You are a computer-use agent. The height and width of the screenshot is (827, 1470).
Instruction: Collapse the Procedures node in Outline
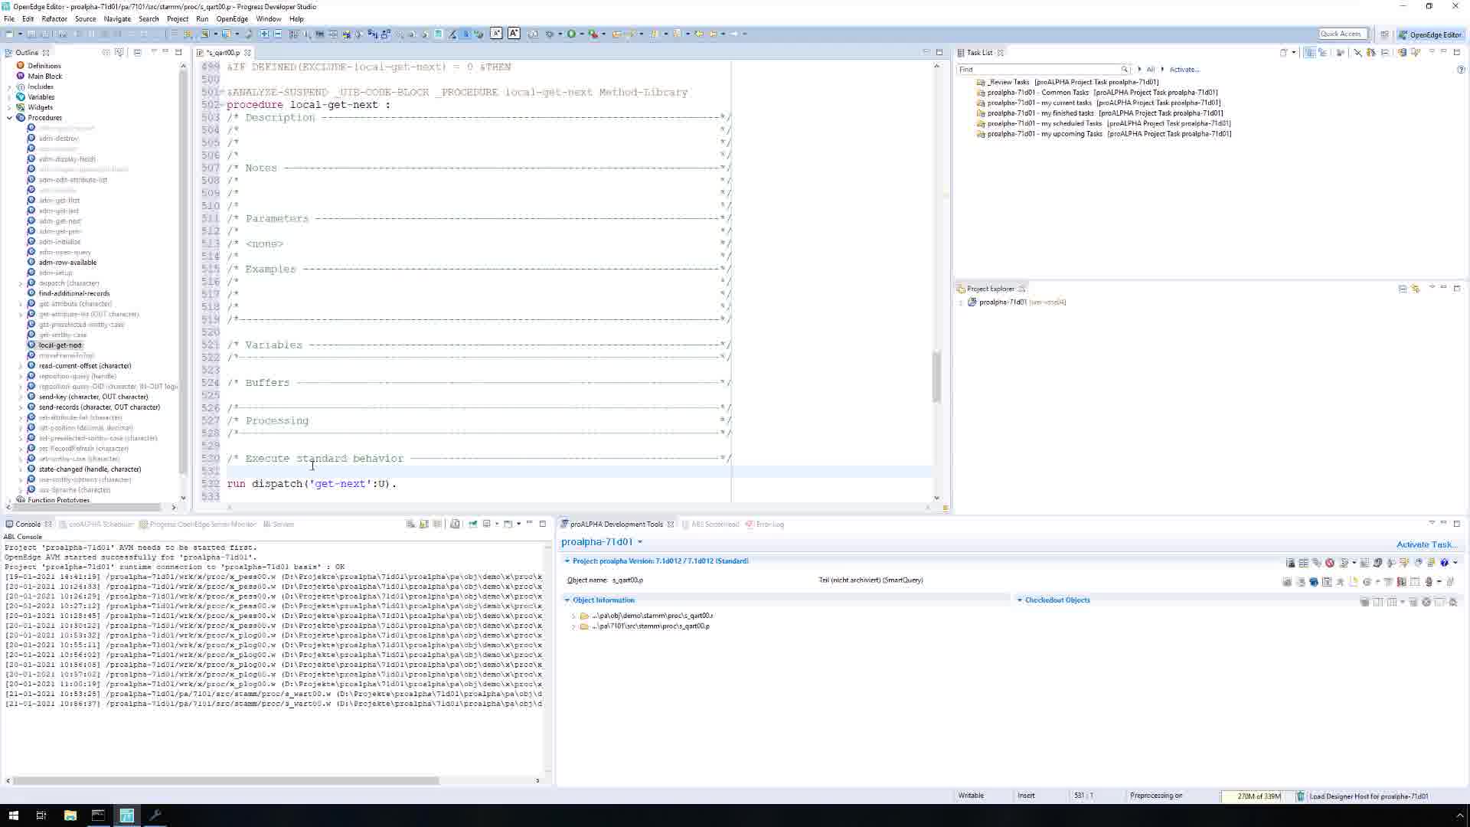(9, 118)
